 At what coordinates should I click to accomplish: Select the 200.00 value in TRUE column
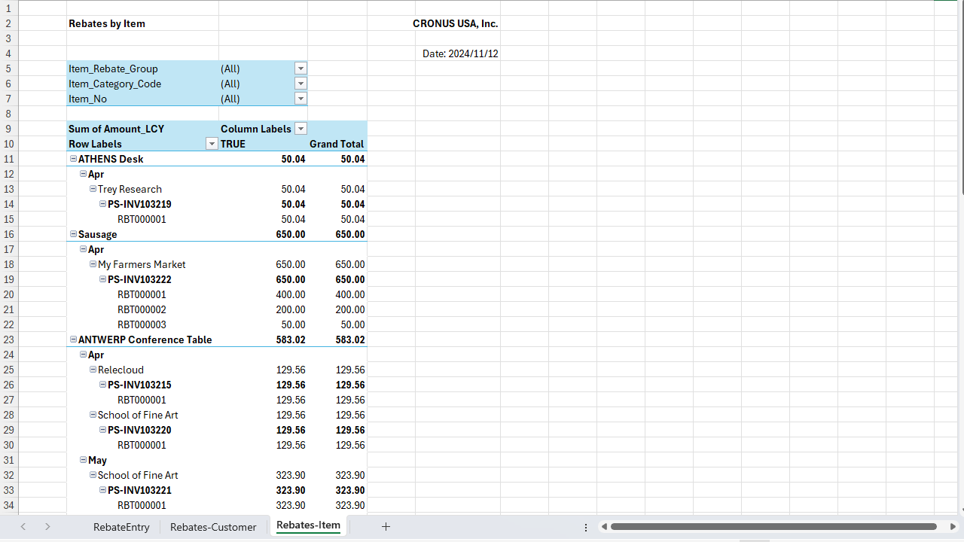point(263,309)
